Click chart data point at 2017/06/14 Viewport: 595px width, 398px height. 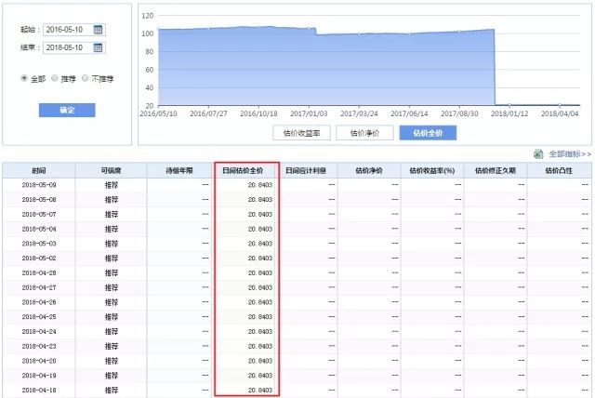(409, 33)
